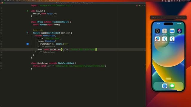The image size is (191, 107).
Task: Open the Help menu
Action: pos(58,1)
